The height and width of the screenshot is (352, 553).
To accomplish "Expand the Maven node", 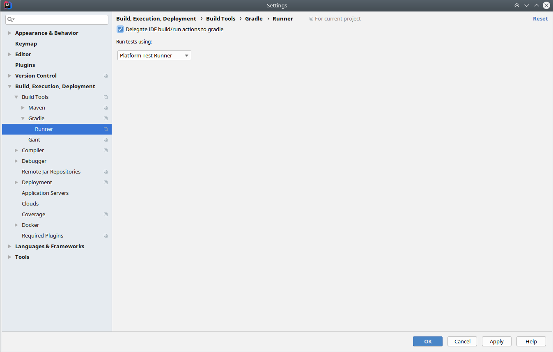I will 23,108.
